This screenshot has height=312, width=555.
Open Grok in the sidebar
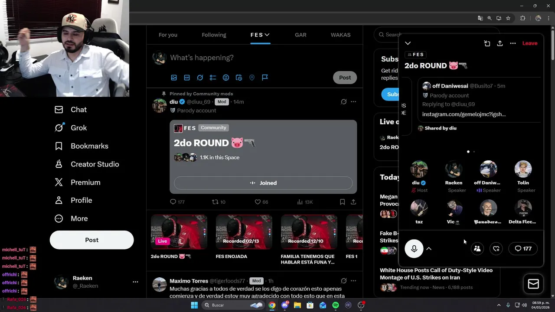pyautogui.click(x=71, y=128)
